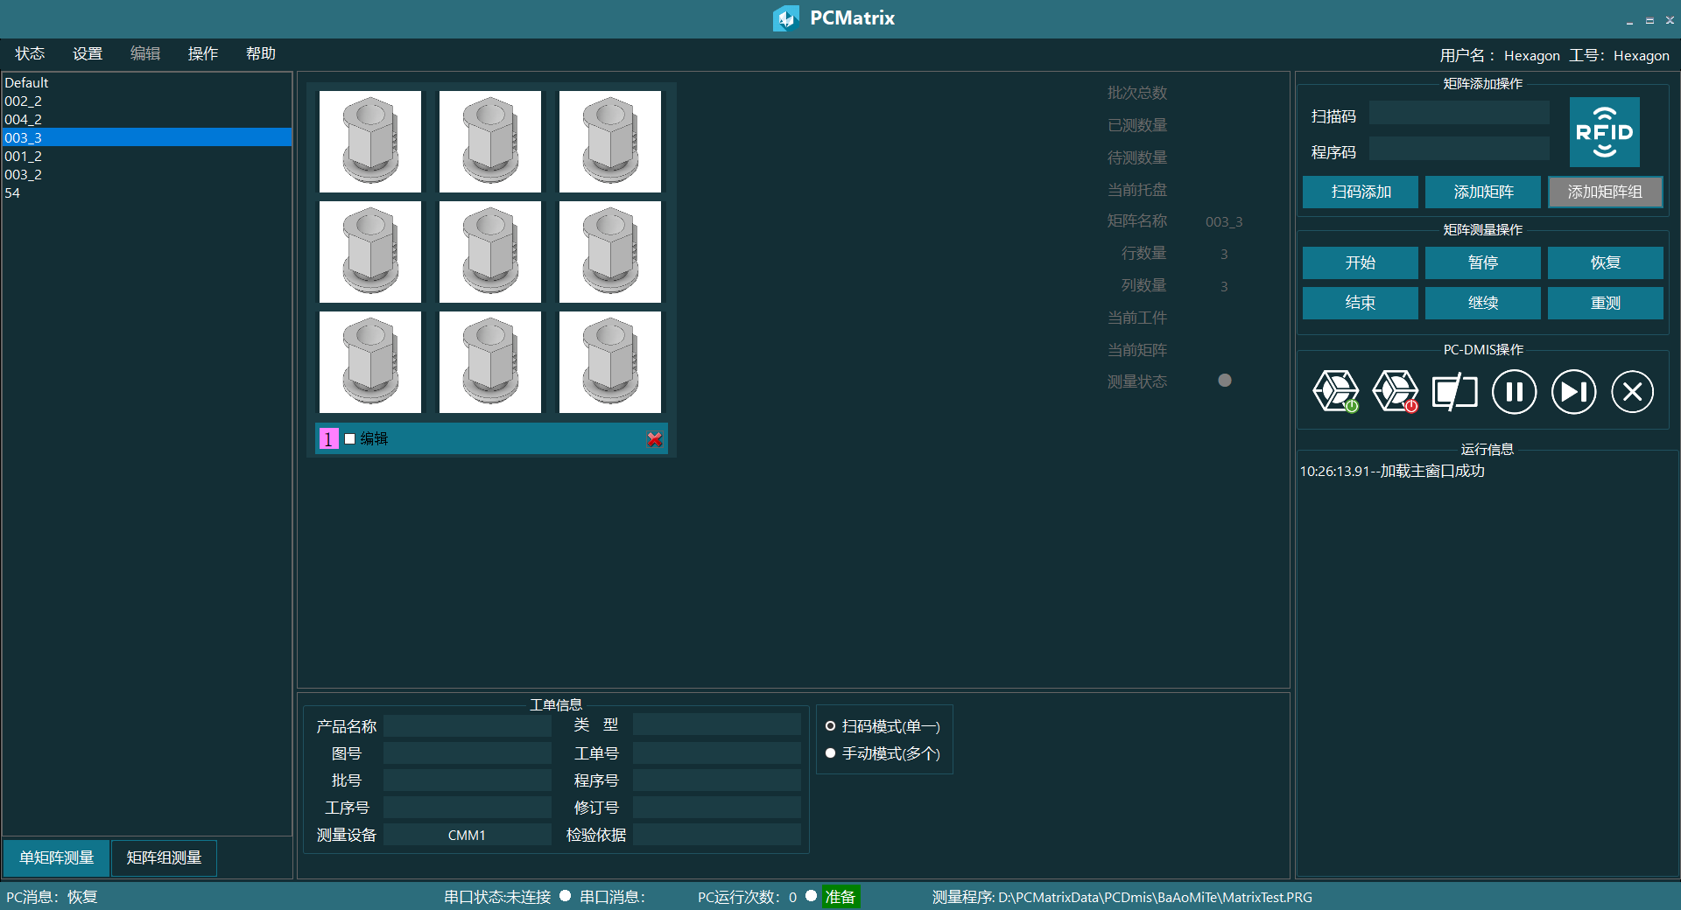Image resolution: width=1681 pixels, height=910 pixels.
Task: Click the PC-DMIS circled X cancel icon
Action: click(x=1632, y=391)
